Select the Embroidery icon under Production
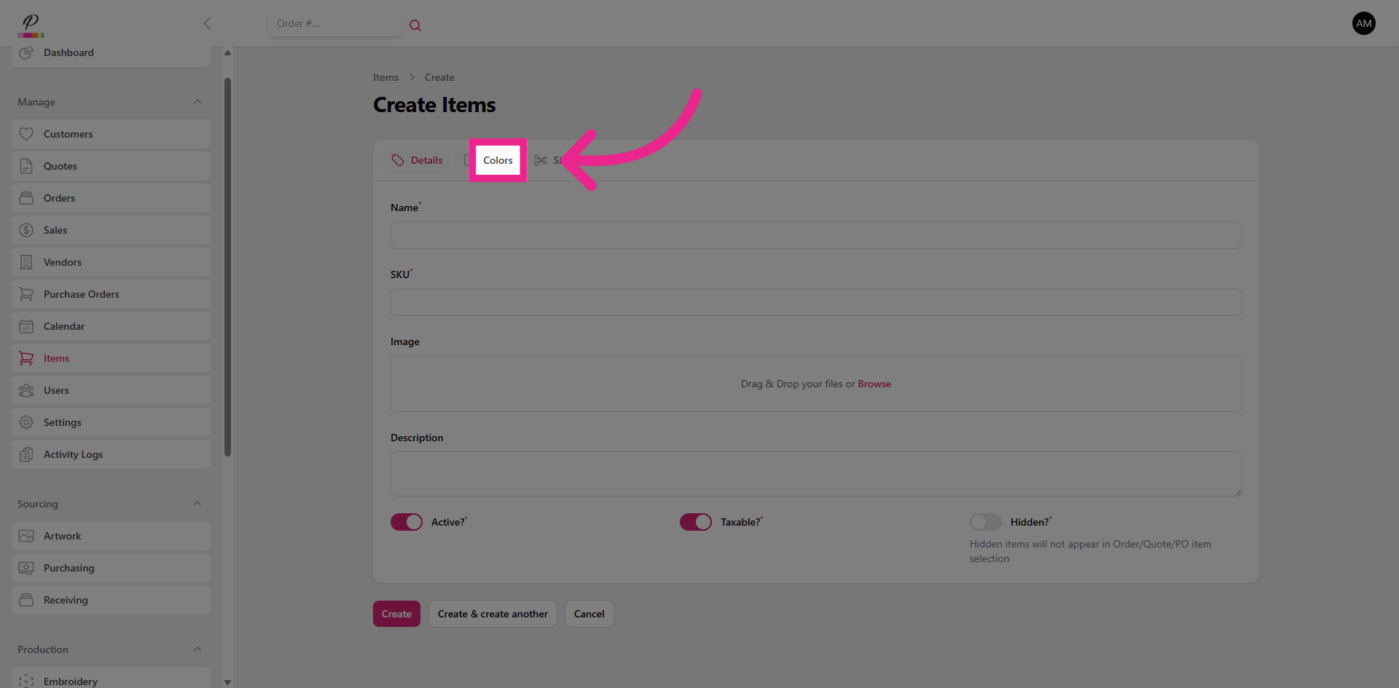This screenshot has width=1399, height=688. point(26,680)
